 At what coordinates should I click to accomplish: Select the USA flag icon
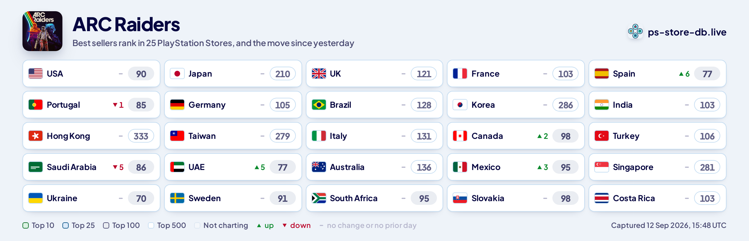[36, 73]
